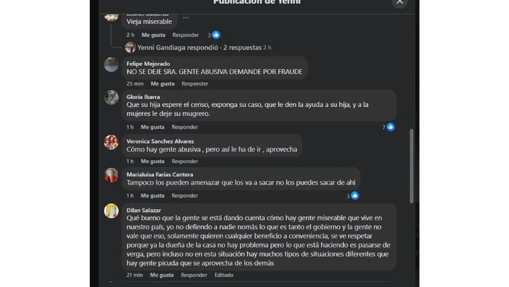Open three-dot options next to Vieja miserable comment
Viewport: 509px width, 287px height.
[x=186, y=18]
